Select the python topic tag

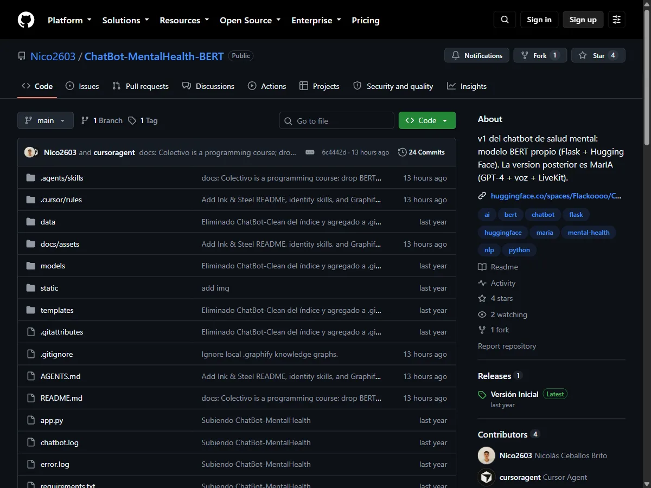click(519, 250)
